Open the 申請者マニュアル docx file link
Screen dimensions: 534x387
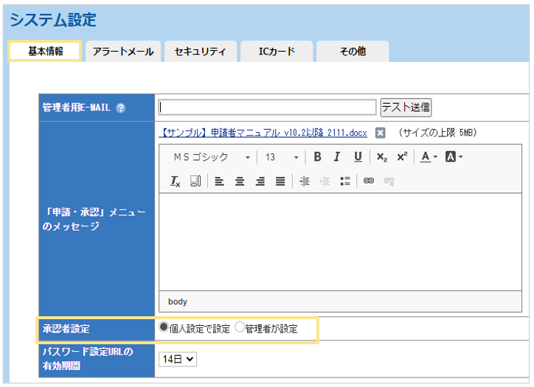point(263,133)
